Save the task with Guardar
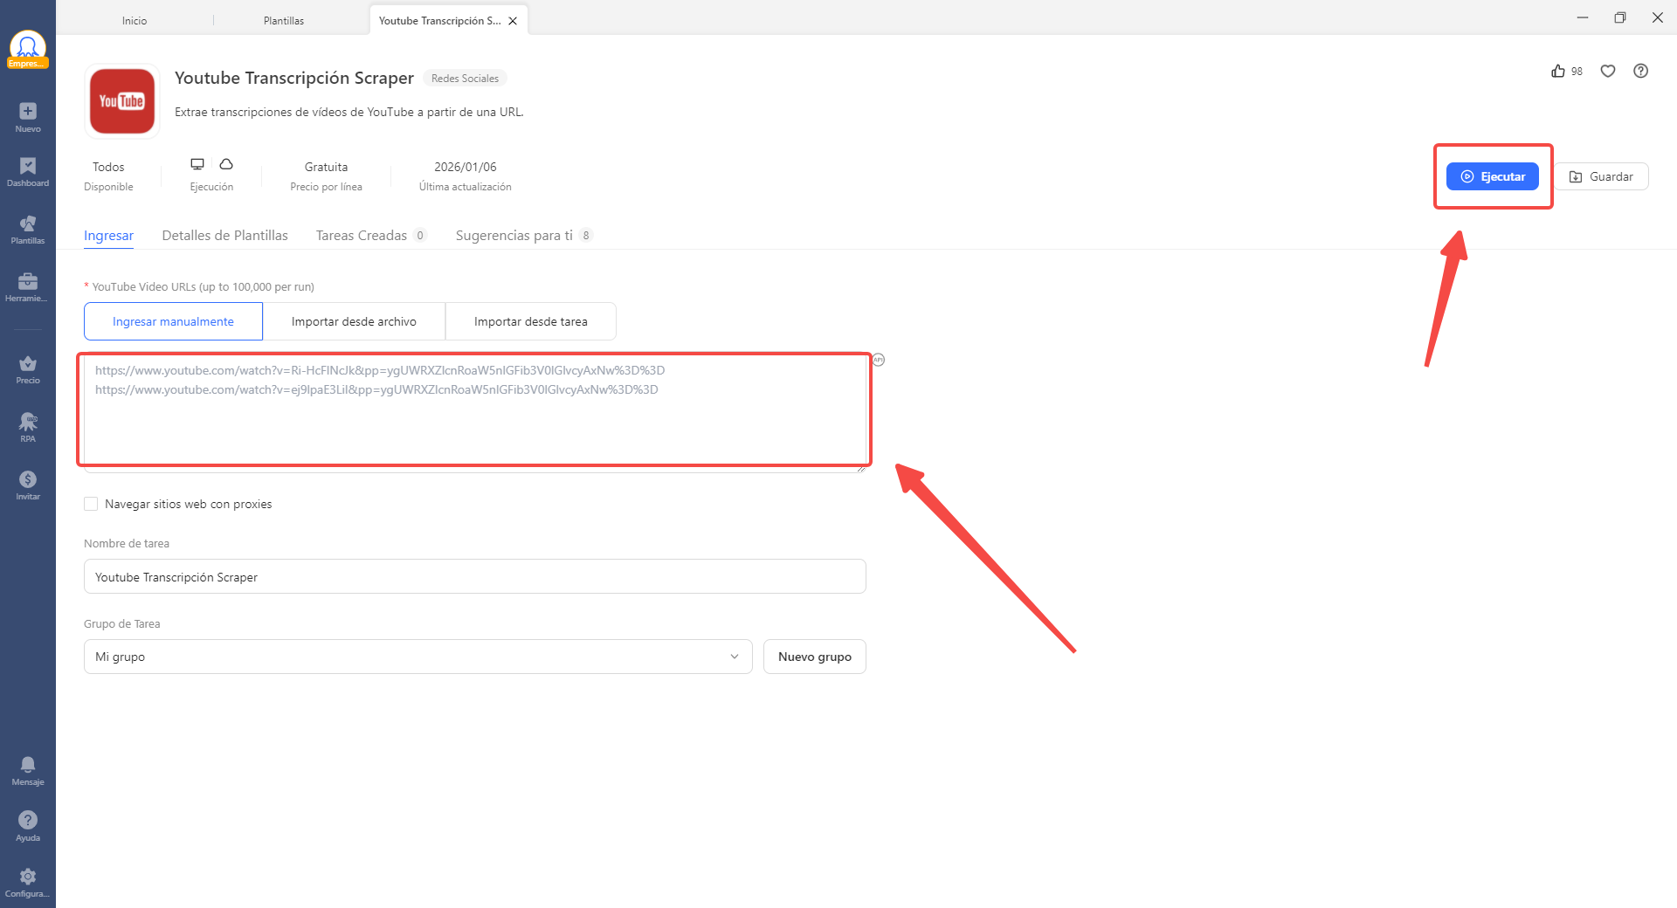 click(1601, 175)
